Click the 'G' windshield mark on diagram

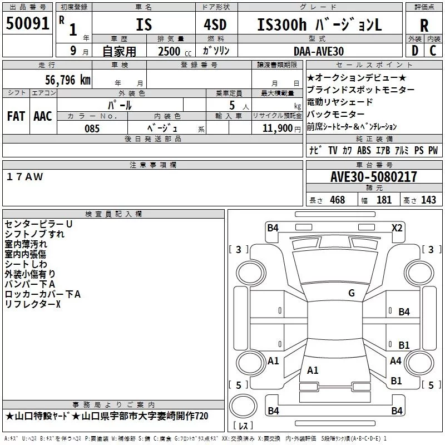pyautogui.click(x=352, y=293)
